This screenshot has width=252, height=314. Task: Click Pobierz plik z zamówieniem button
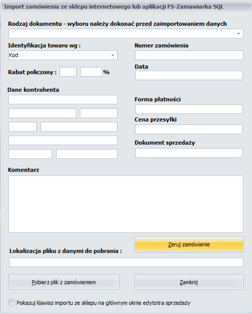[64, 282]
